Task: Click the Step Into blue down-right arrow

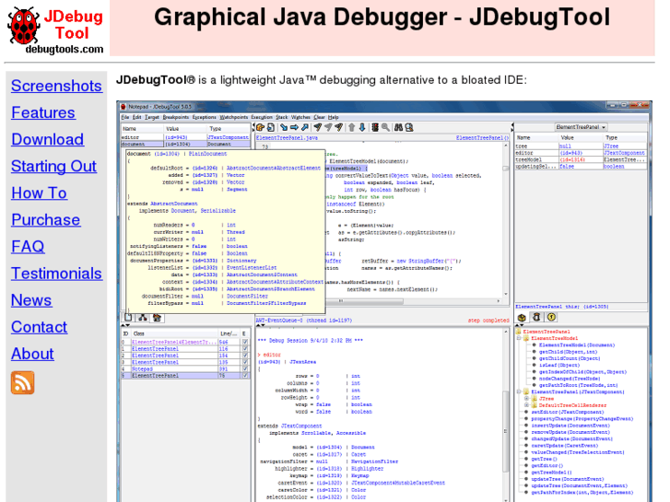Action: click(284, 127)
